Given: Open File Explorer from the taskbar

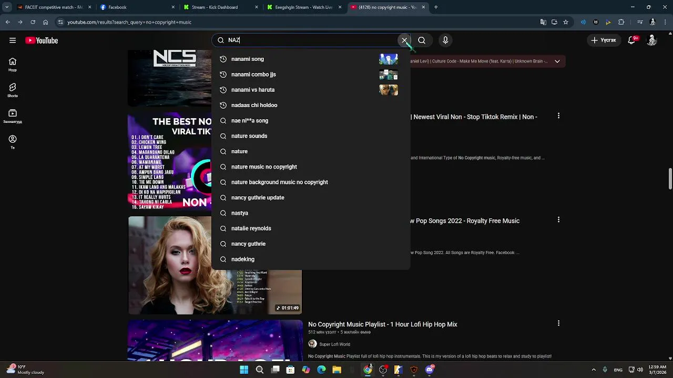Looking at the screenshot, I should pyautogui.click(x=336, y=370).
